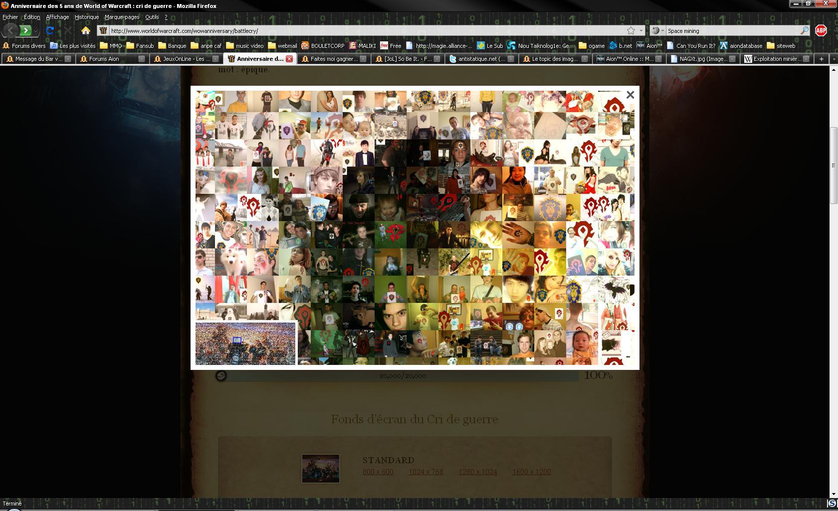Viewport: 838px width, 511px height.
Task: Open a new tab with the plus button
Action: coord(821,59)
